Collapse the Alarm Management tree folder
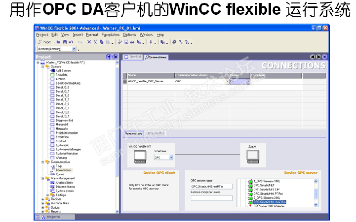The height and width of the screenshot is (222, 356). tap(42, 179)
